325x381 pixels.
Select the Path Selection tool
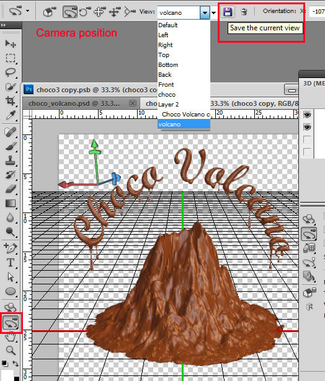(x=11, y=277)
